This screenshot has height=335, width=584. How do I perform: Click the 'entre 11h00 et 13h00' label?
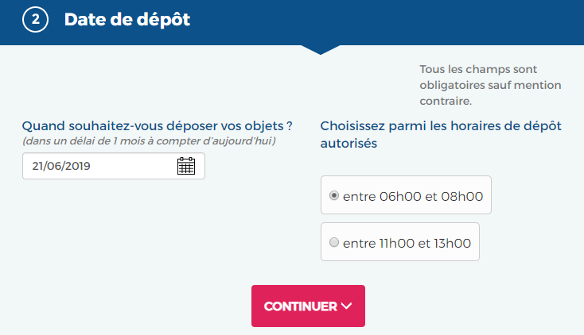[x=407, y=243]
